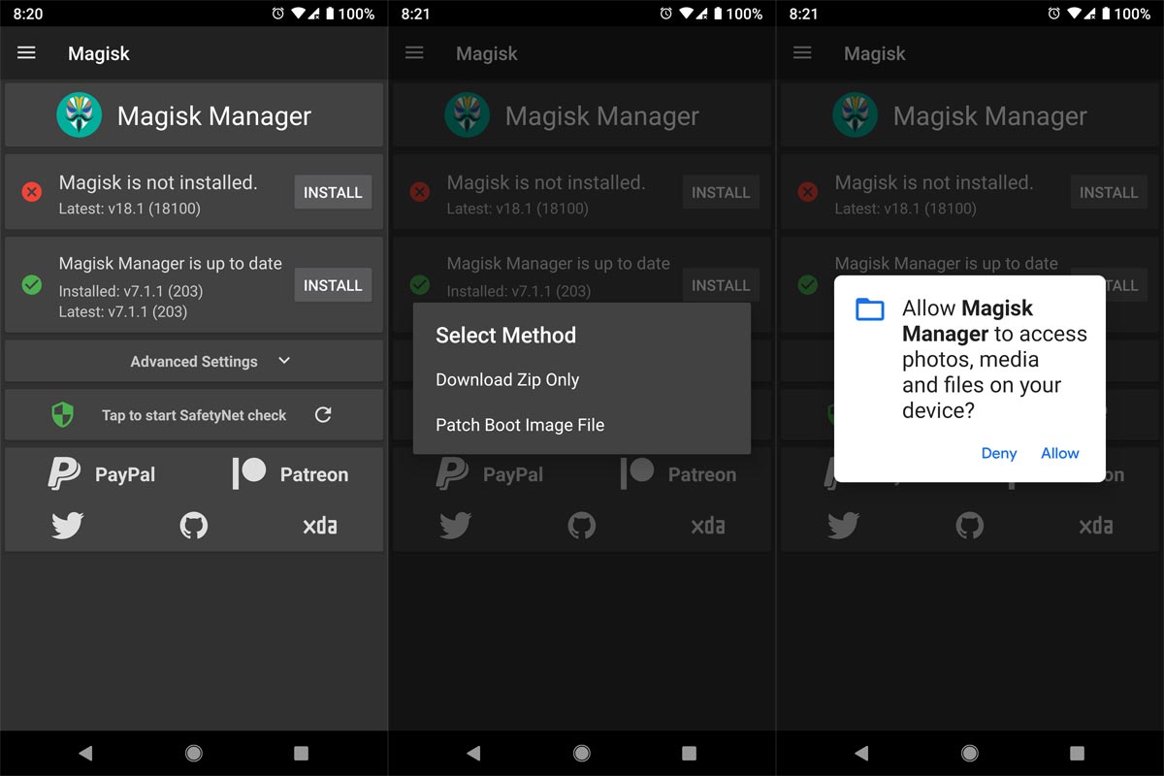1164x776 pixels.
Task: Open GitHub icon in middle screen
Action: 582,526
